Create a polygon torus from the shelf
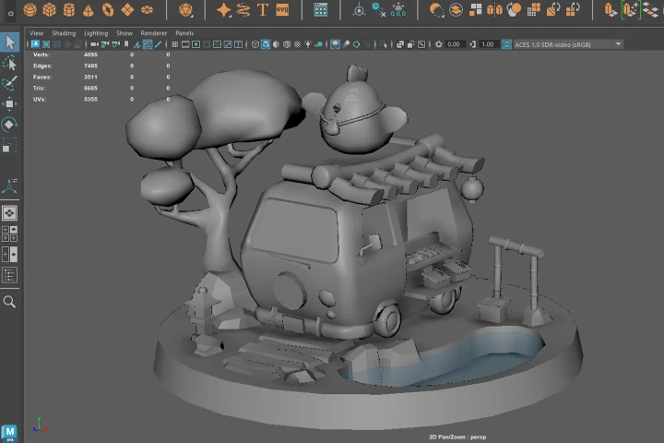 [108, 10]
